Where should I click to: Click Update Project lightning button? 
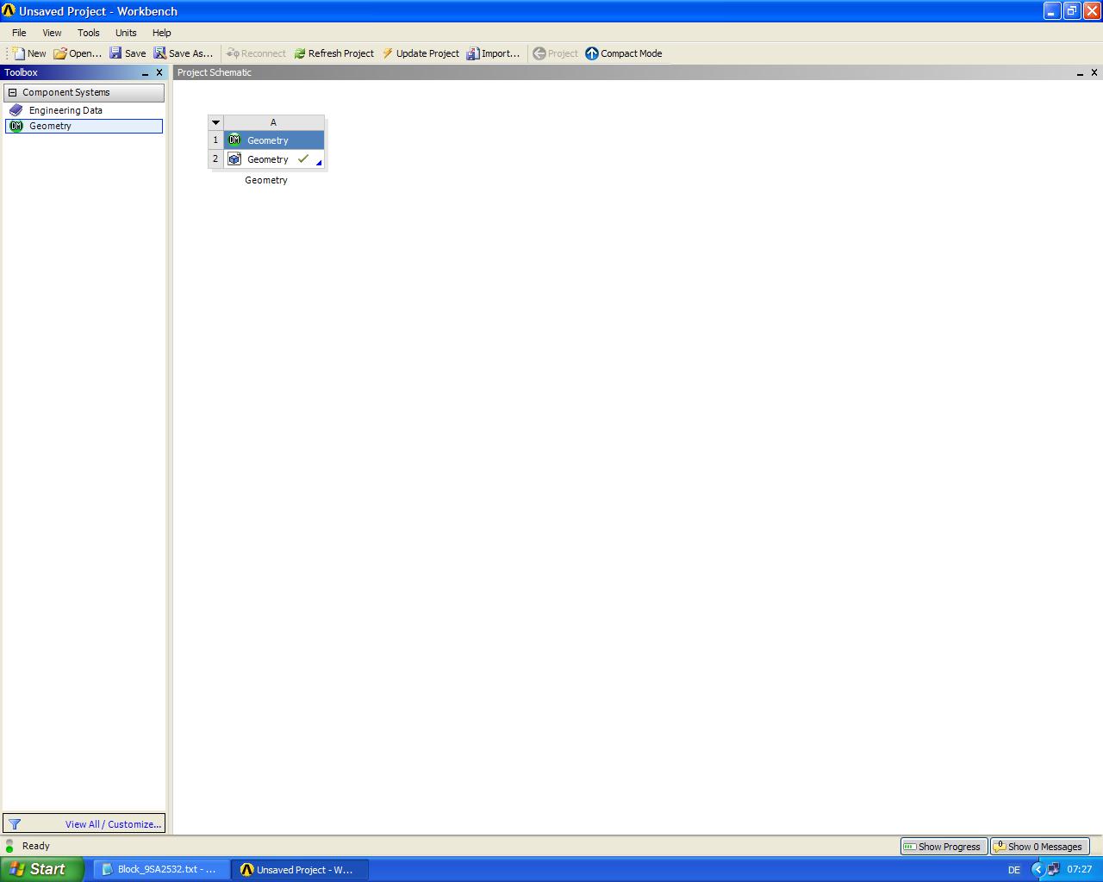421,53
